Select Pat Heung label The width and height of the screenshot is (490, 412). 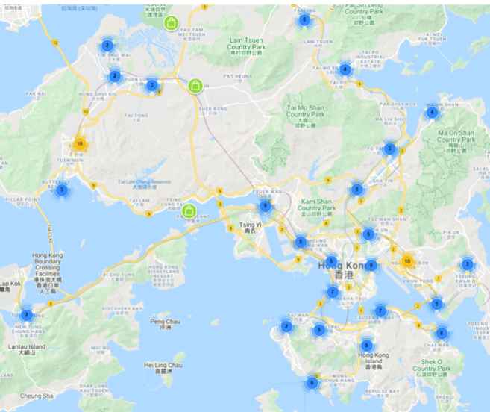click(238, 78)
